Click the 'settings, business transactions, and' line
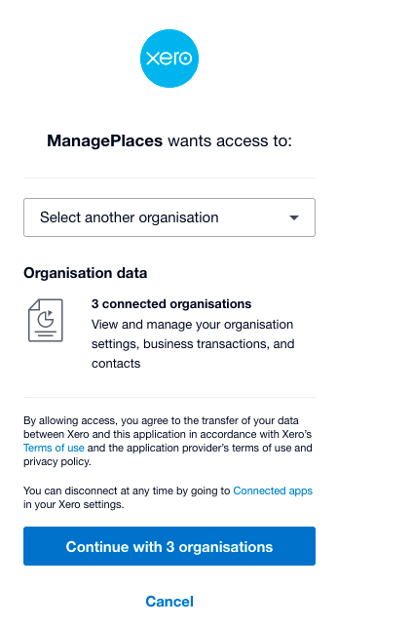Screen dimensions: 413x628 [x=193, y=344]
